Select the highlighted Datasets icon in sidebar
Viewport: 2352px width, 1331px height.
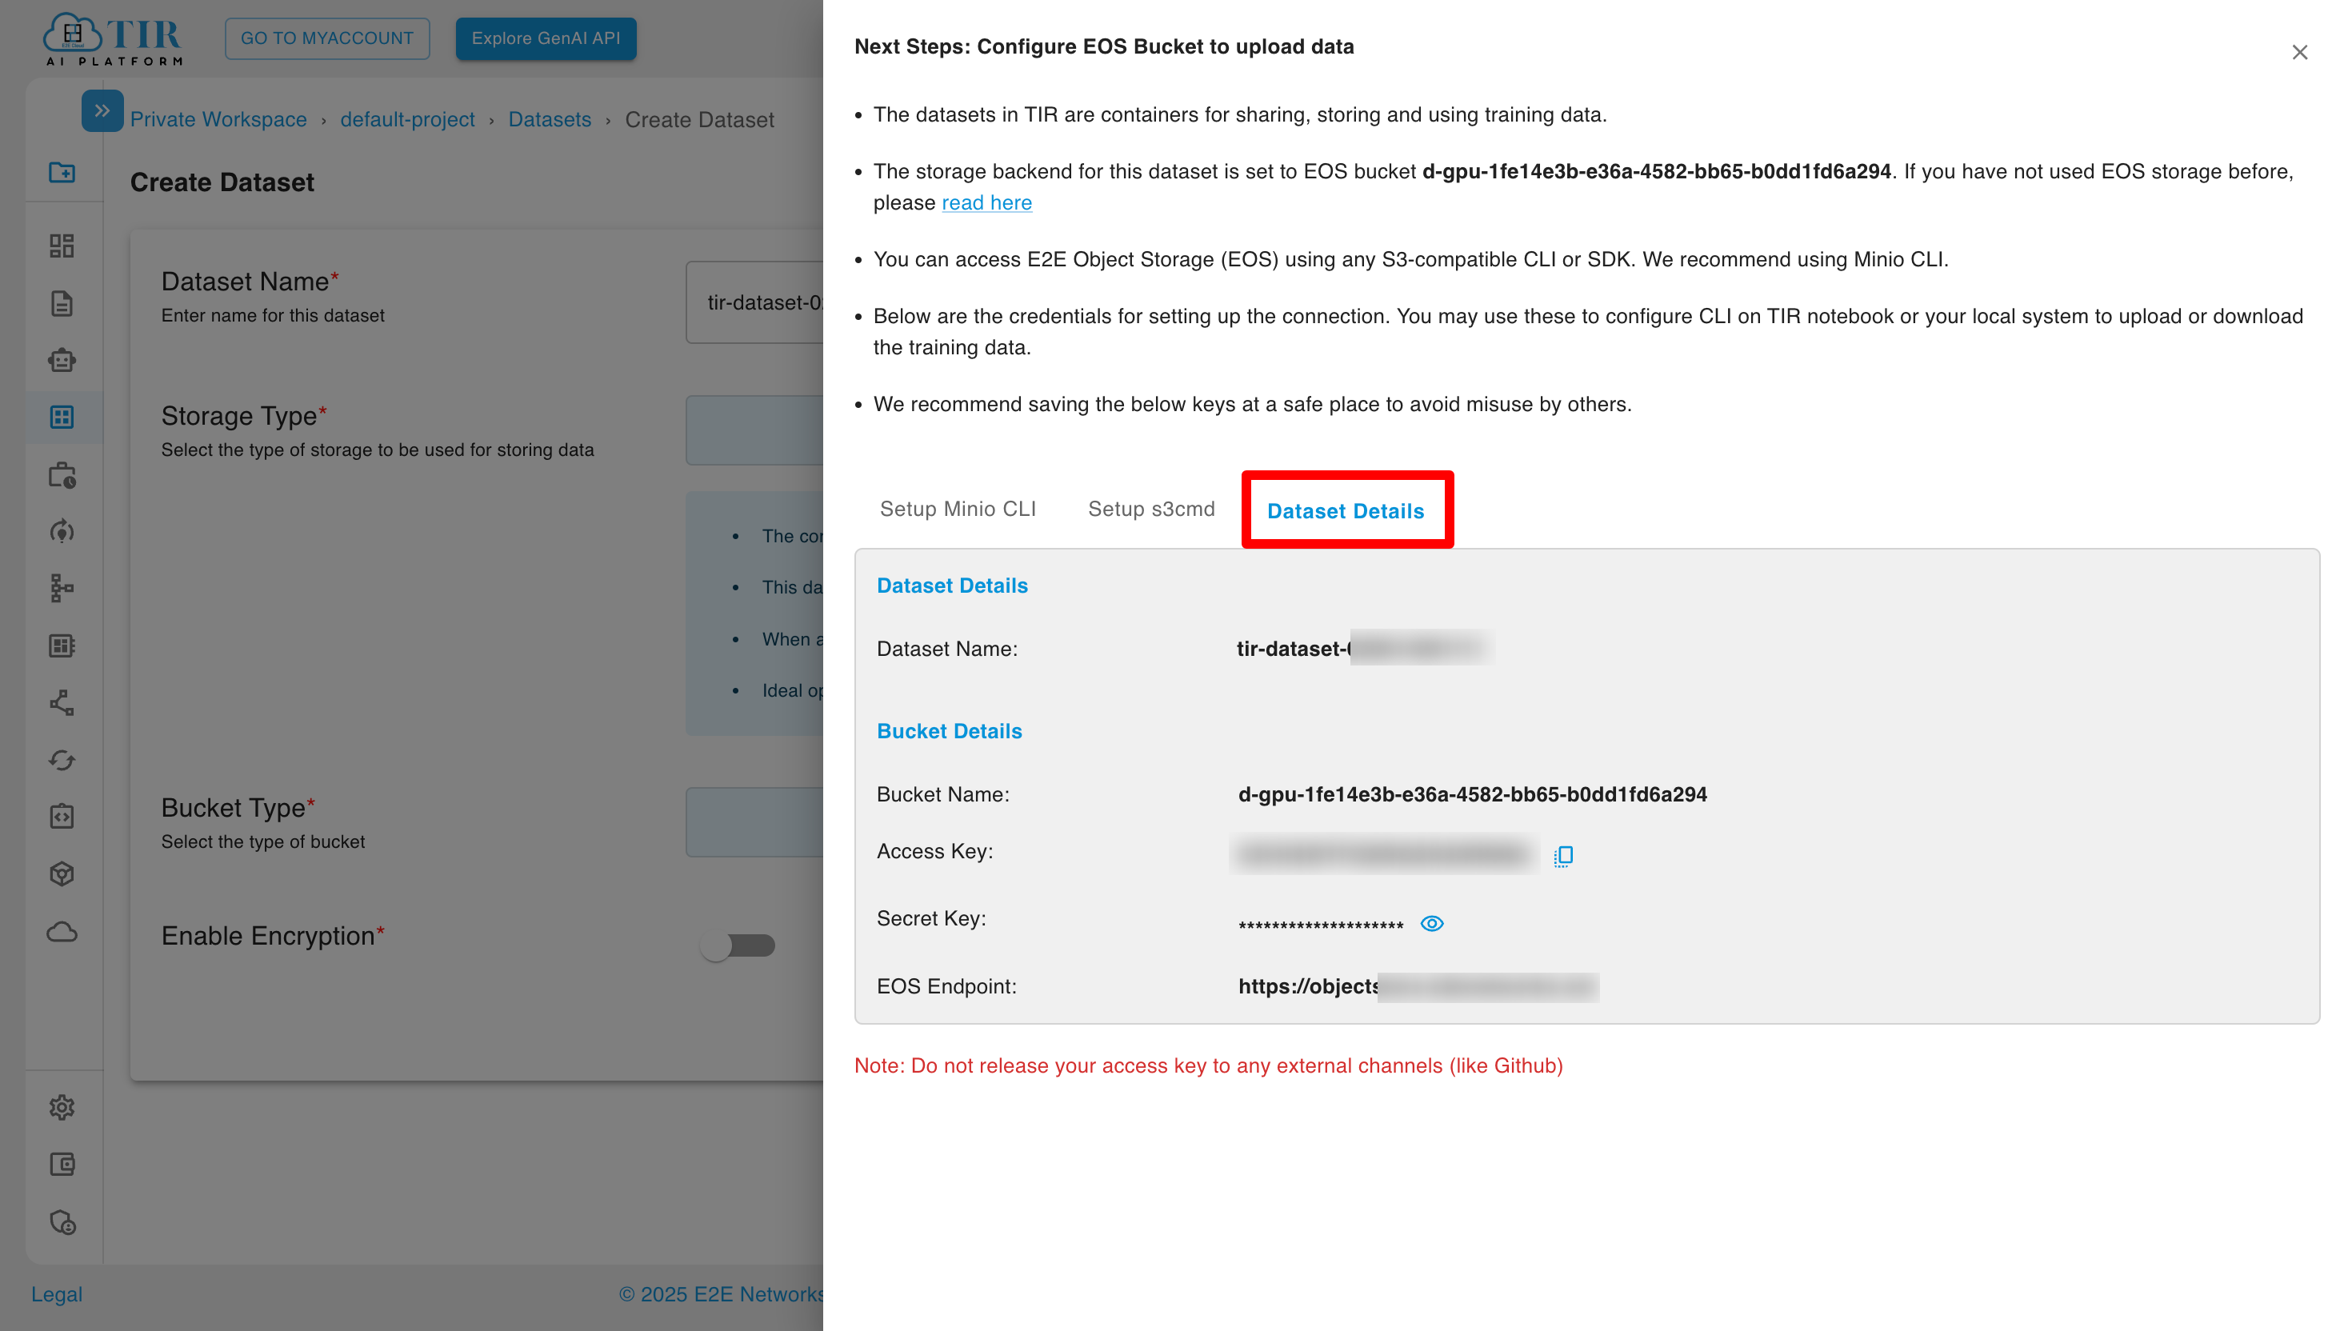[x=62, y=417]
